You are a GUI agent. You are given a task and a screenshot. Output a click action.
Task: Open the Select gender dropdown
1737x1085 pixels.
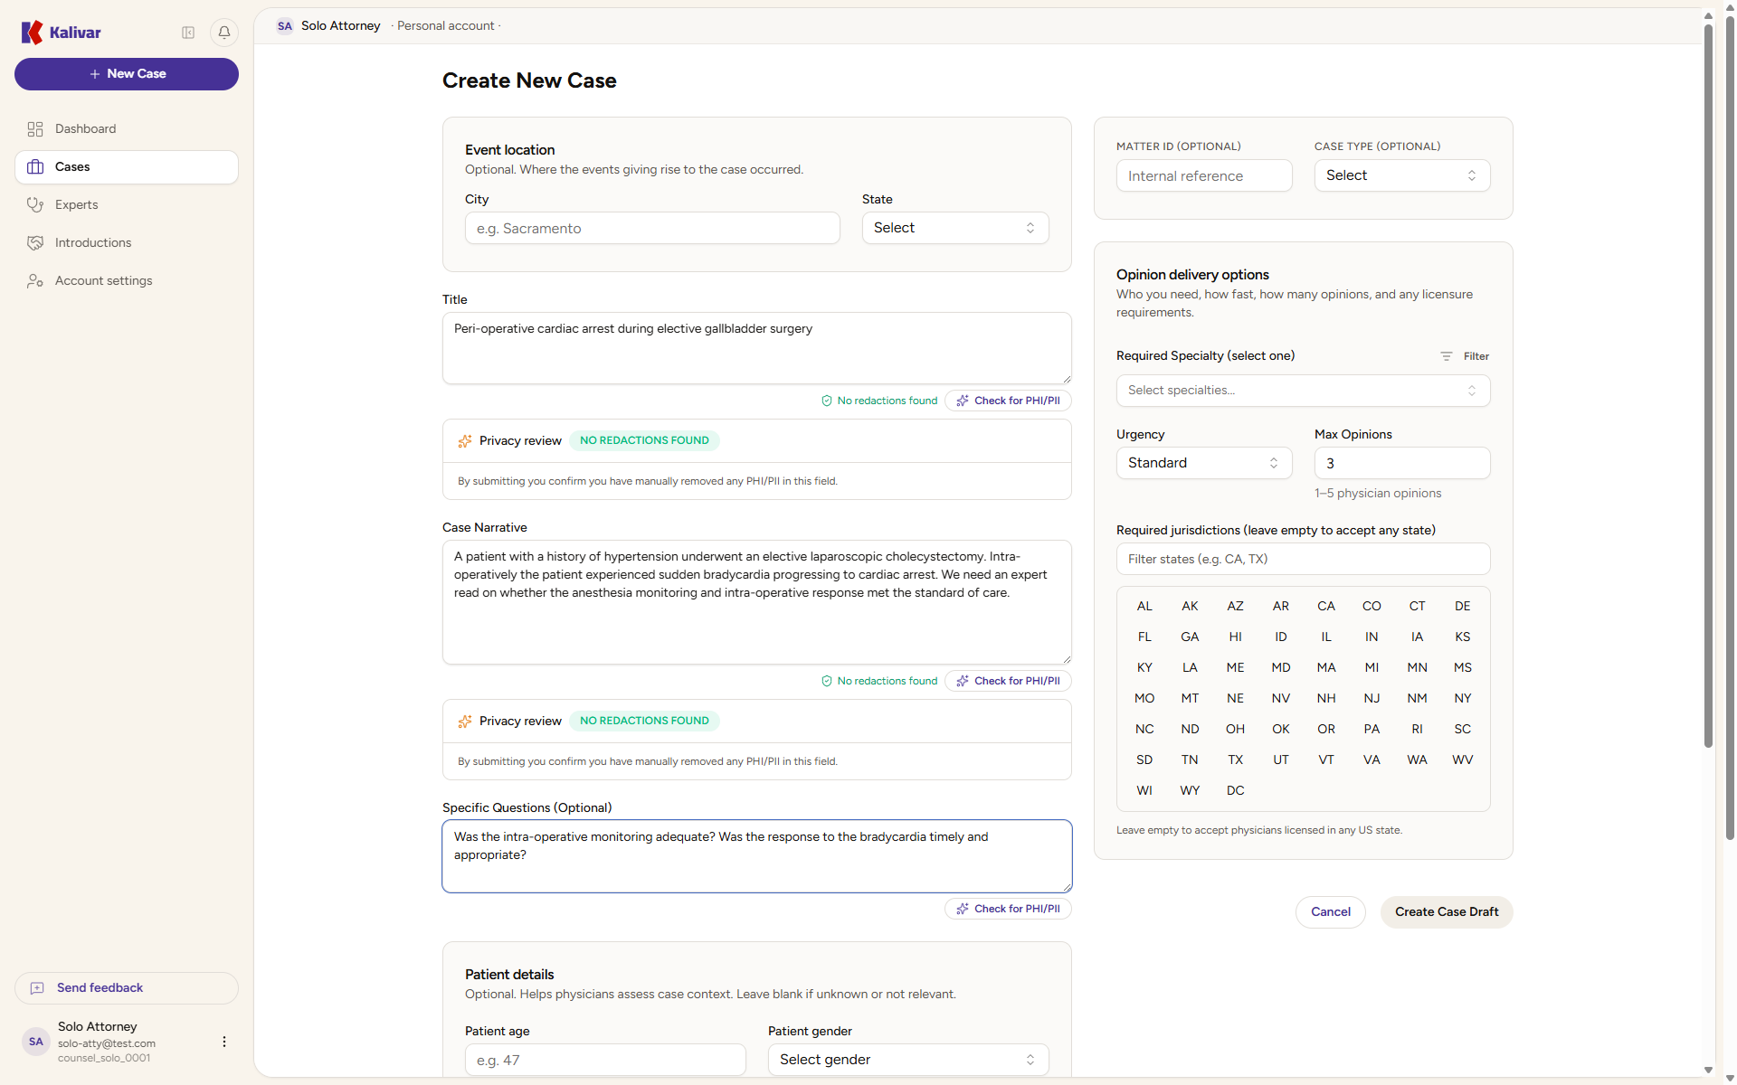(x=908, y=1060)
